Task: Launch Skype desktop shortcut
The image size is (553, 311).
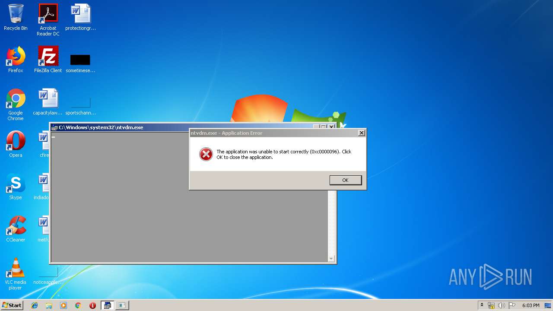Action: pyautogui.click(x=16, y=187)
